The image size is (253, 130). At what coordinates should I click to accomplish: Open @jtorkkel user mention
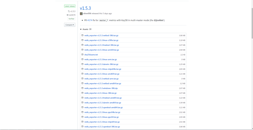tap(158, 20)
